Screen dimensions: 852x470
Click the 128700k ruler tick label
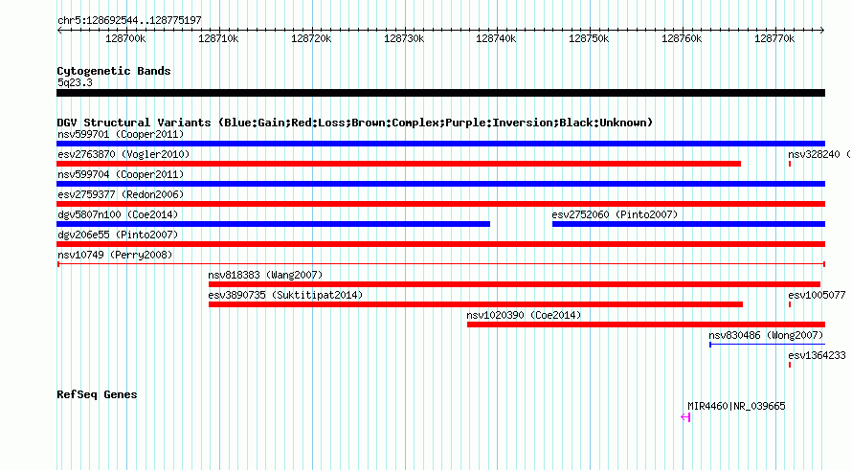[x=125, y=38]
